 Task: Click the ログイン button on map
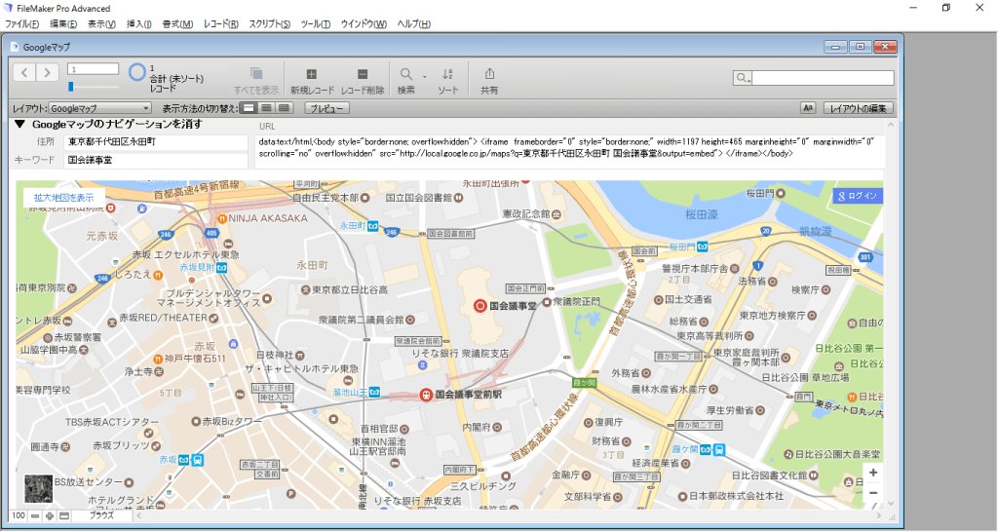(858, 196)
